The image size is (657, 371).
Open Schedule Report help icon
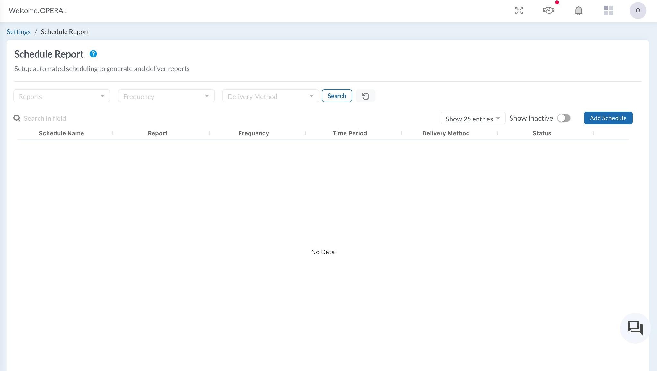tap(93, 54)
